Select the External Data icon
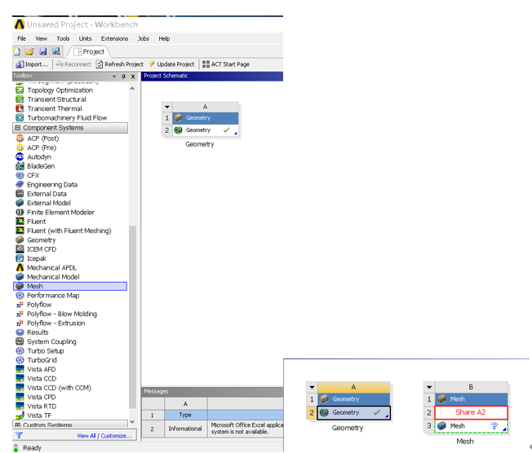Viewport: 532px width, 453px height. coord(20,194)
